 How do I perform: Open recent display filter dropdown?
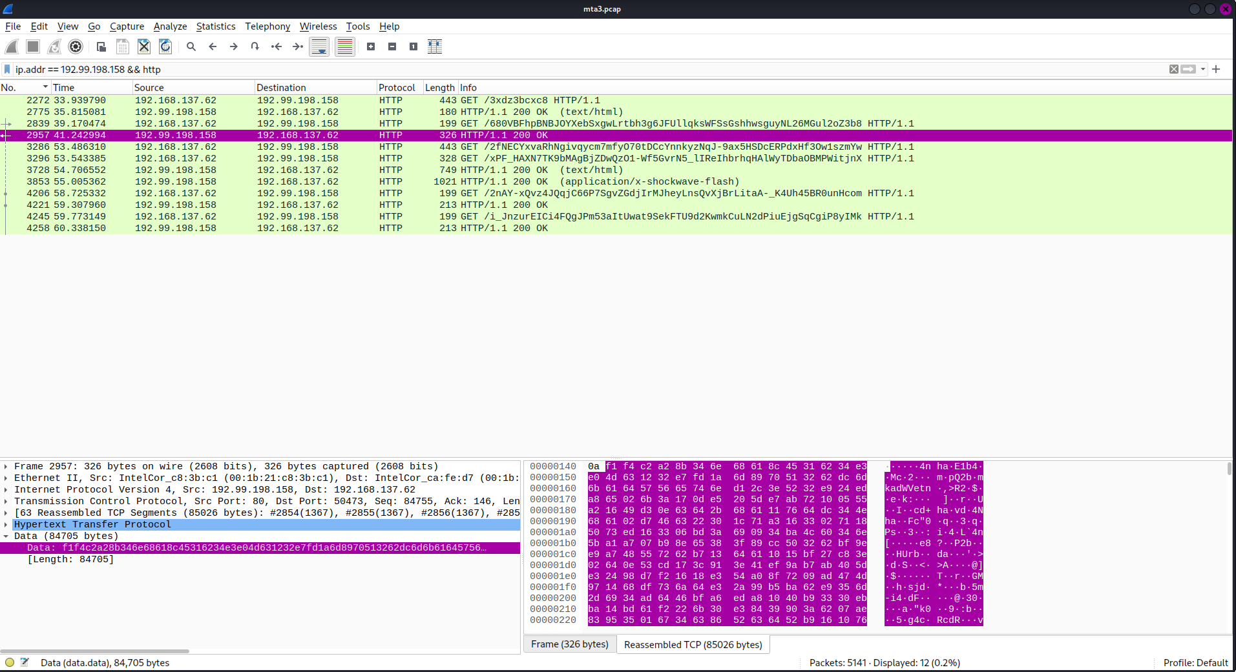1202,69
